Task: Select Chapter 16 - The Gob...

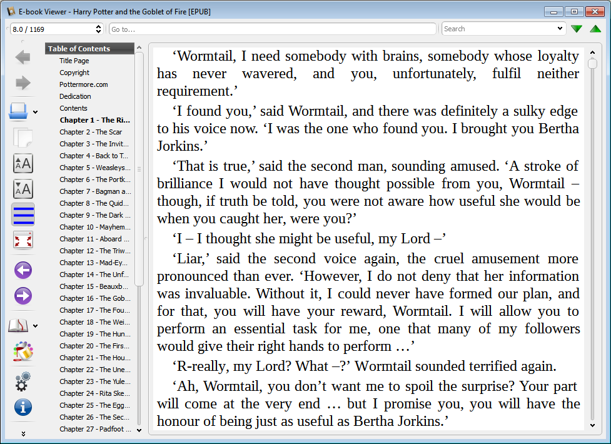Action: coord(94,298)
